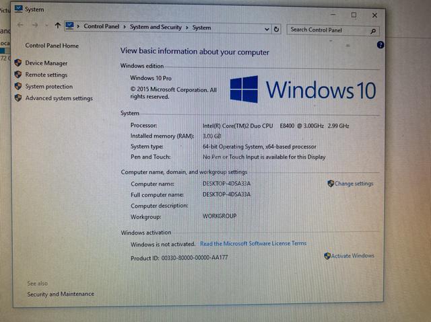Expand chevron after Control Panel breadcrumb
The width and height of the screenshot is (431, 322).
(x=125, y=27)
